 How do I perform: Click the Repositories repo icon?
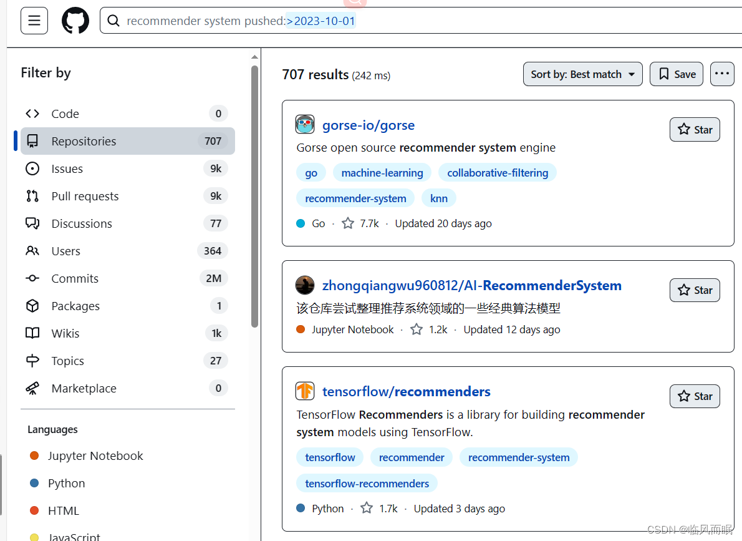click(x=32, y=141)
